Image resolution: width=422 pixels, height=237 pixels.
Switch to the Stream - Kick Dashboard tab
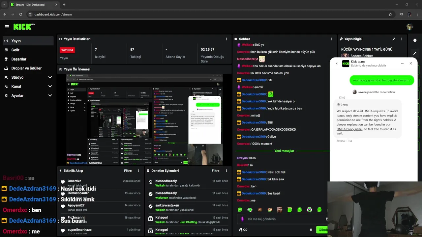[x=34, y=5]
